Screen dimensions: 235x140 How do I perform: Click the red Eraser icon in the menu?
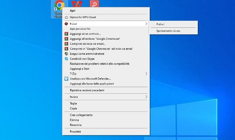point(66,24)
